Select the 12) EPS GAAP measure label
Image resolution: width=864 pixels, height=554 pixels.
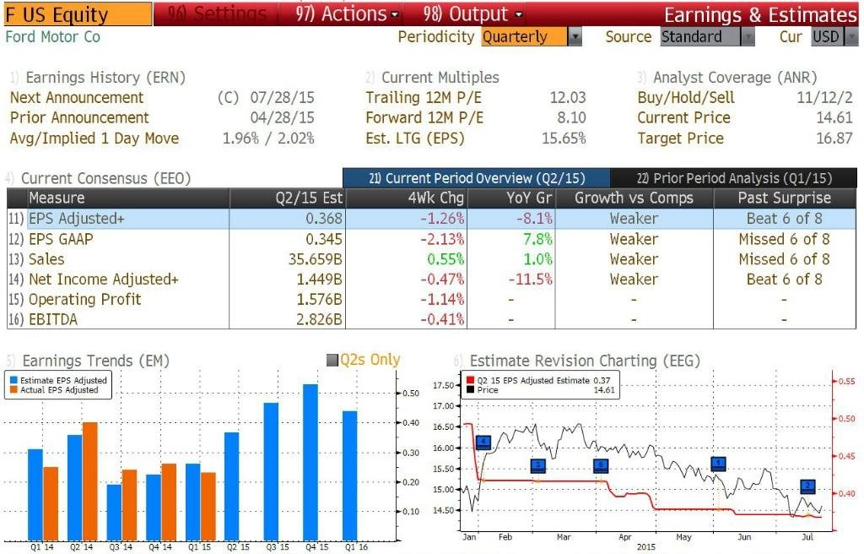pyautogui.click(x=61, y=239)
